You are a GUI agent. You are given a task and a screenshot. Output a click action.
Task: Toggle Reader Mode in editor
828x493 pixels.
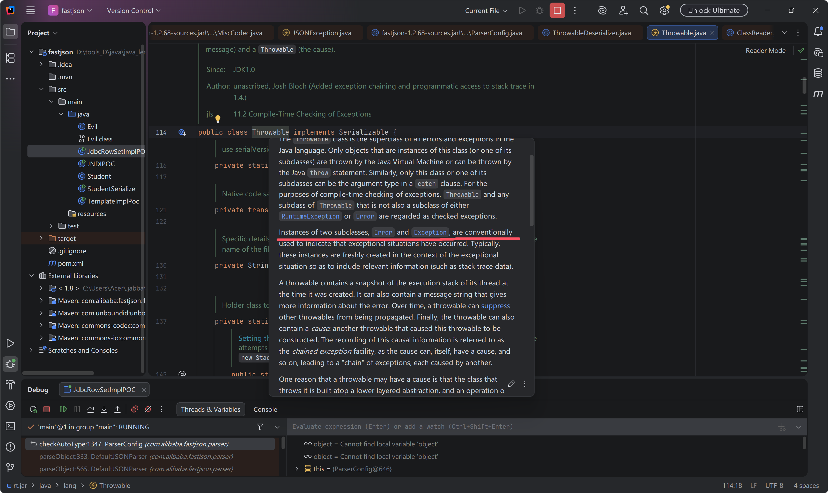pos(765,50)
